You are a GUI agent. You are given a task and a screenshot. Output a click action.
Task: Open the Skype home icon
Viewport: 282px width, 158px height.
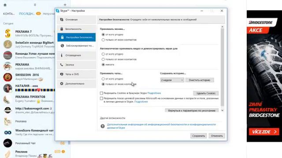click(x=5, y=5)
